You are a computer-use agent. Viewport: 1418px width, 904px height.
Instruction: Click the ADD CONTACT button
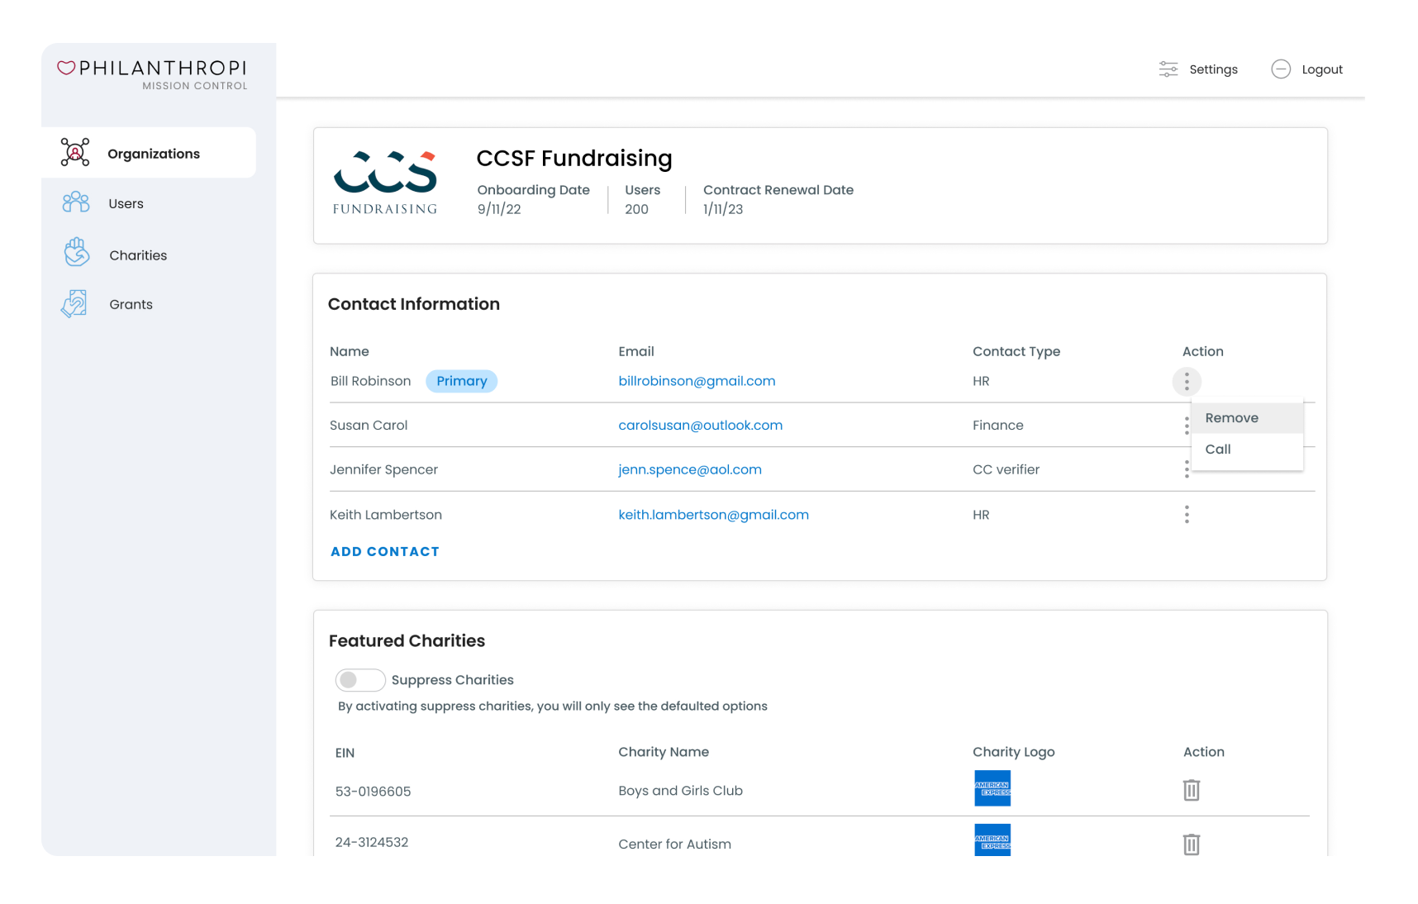(x=384, y=551)
